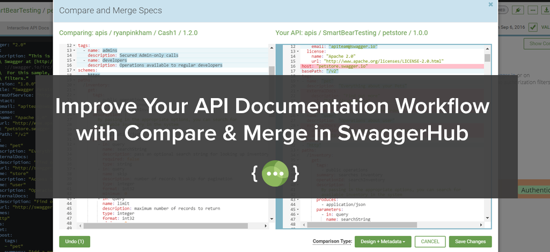Collapse line 13 fold arrow in left editor

pyautogui.click(x=75, y=50)
